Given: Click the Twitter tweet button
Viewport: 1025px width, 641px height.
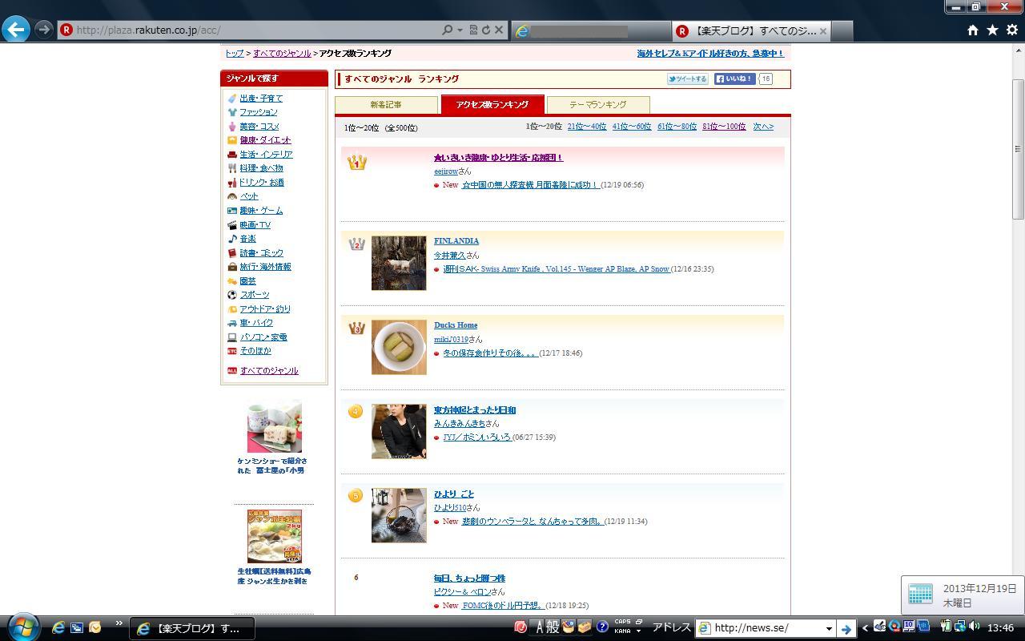Looking at the screenshot, I should click(x=688, y=79).
